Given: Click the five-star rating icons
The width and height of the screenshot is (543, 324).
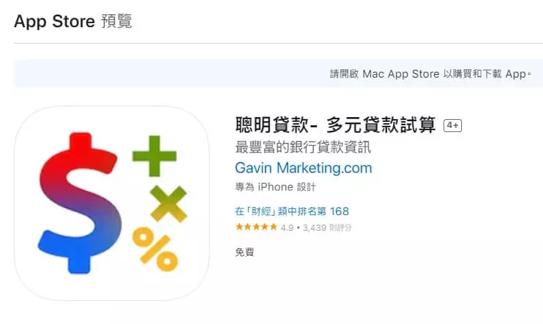Looking at the screenshot, I should coord(256,227).
